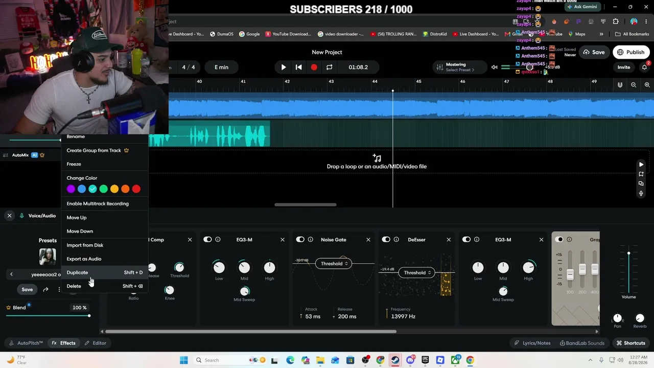The image size is (654, 368).
Task: Bypass the Noise Gate effect
Action: coord(300,240)
